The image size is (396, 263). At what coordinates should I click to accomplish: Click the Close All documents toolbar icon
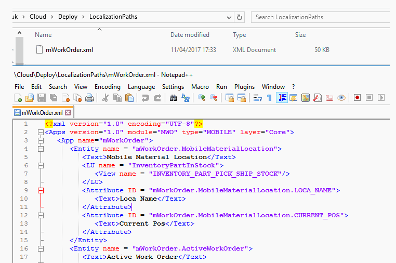(77, 98)
